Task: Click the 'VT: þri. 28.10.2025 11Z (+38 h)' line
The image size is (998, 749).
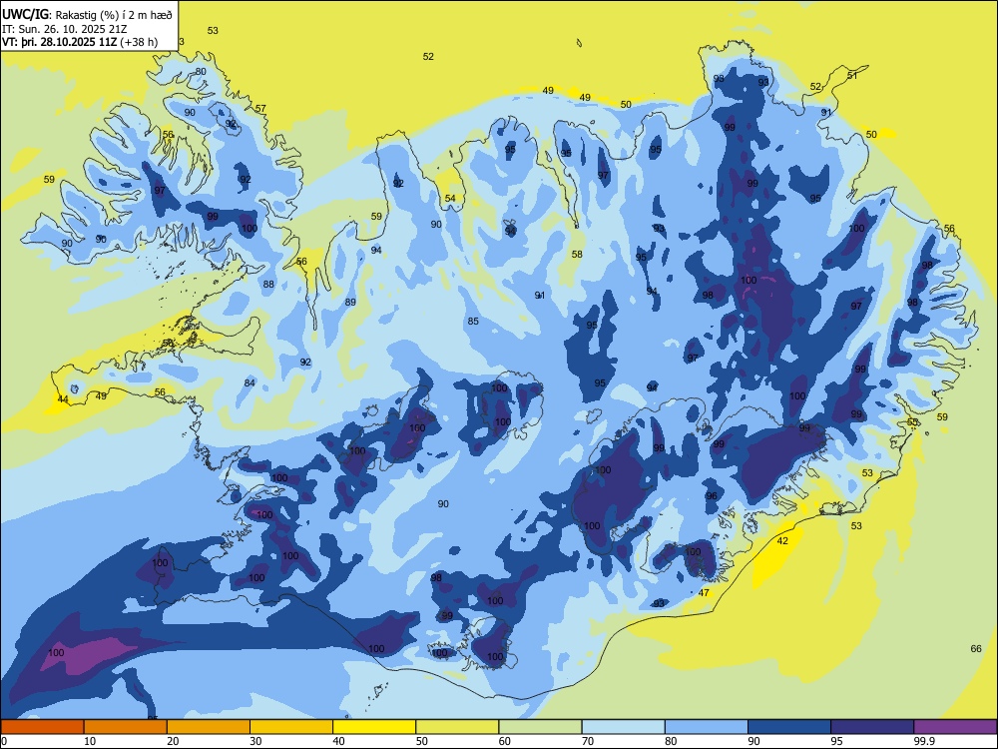Action: (x=80, y=42)
